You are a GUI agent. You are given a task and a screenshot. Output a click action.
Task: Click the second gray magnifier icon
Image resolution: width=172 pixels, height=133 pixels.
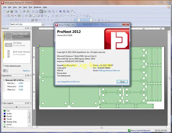pyautogui.click(x=53, y=11)
